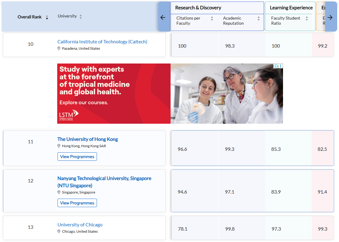Click Hong Kong academic reputation 99.3
Image resolution: width=339 pixels, height=242 pixels.
[x=230, y=149]
